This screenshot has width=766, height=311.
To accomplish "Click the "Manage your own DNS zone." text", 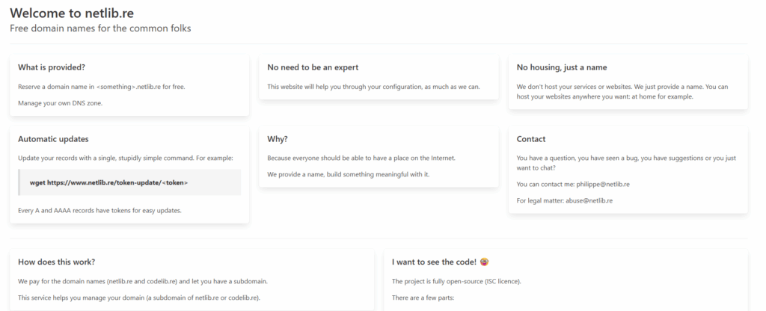I will tap(60, 103).
